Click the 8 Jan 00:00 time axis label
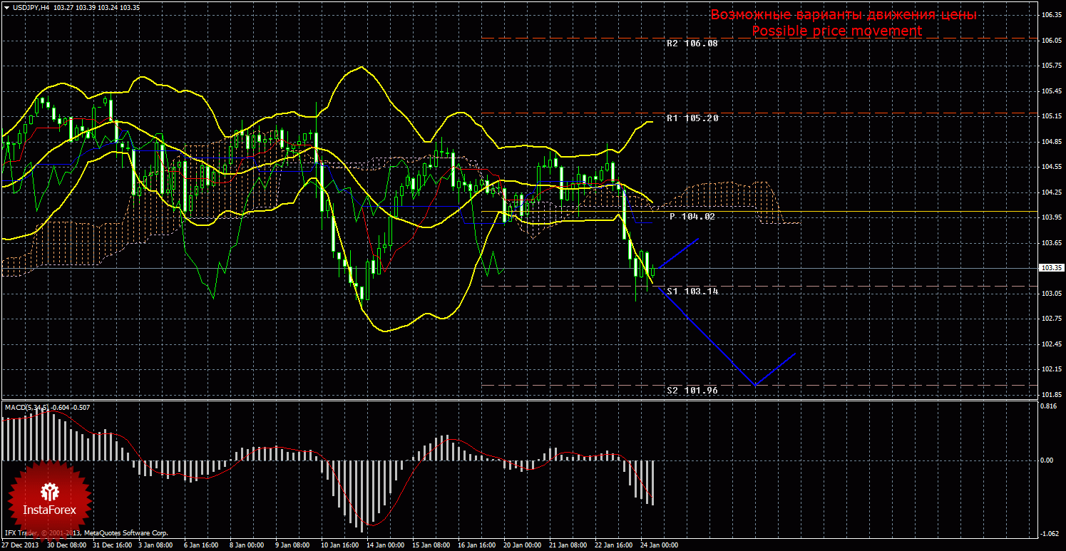Image resolution: width=1066 pixels, height=551 pixels. click(x=247, y=545)
